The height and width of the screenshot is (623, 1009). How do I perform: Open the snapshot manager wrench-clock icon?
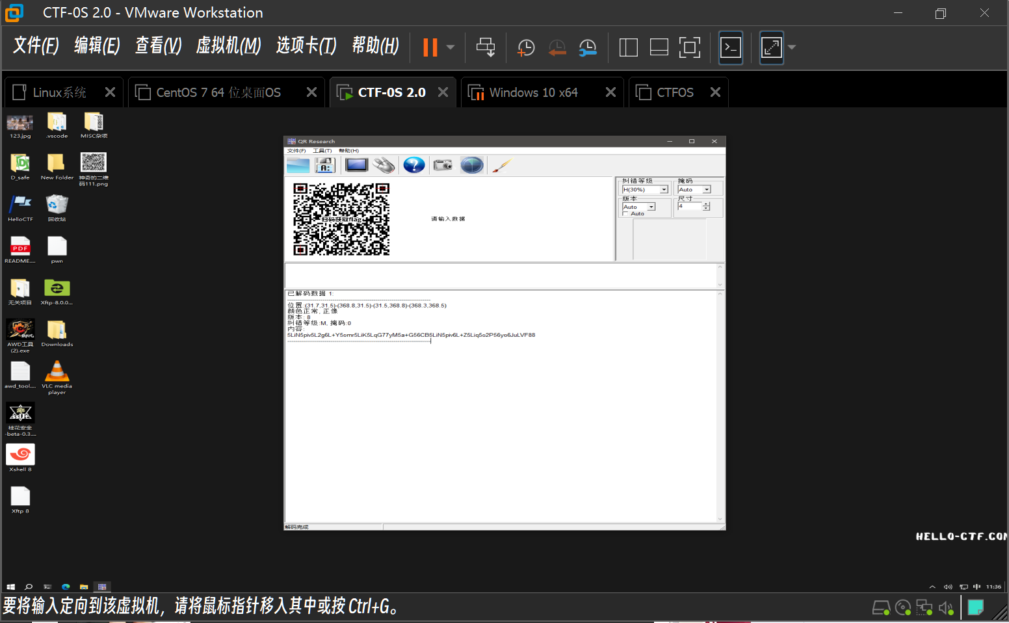point(588,47)
